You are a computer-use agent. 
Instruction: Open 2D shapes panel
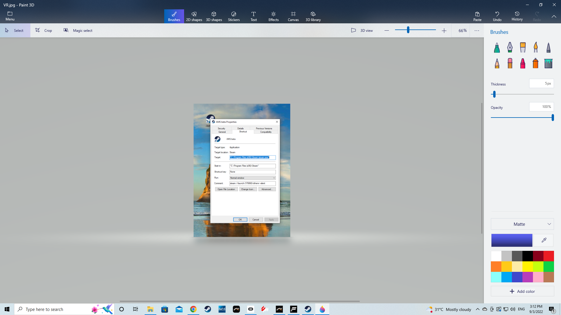[194, 16]
